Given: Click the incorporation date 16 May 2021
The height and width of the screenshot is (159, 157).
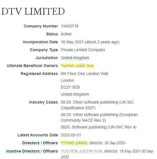Looking at the screenshot, I should point(72,42).
